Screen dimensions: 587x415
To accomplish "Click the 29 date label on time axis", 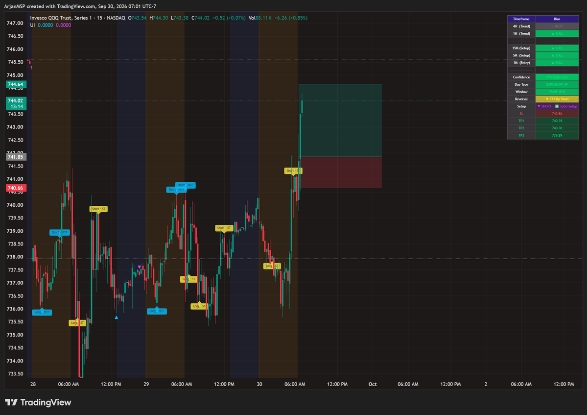I will 146,384.
